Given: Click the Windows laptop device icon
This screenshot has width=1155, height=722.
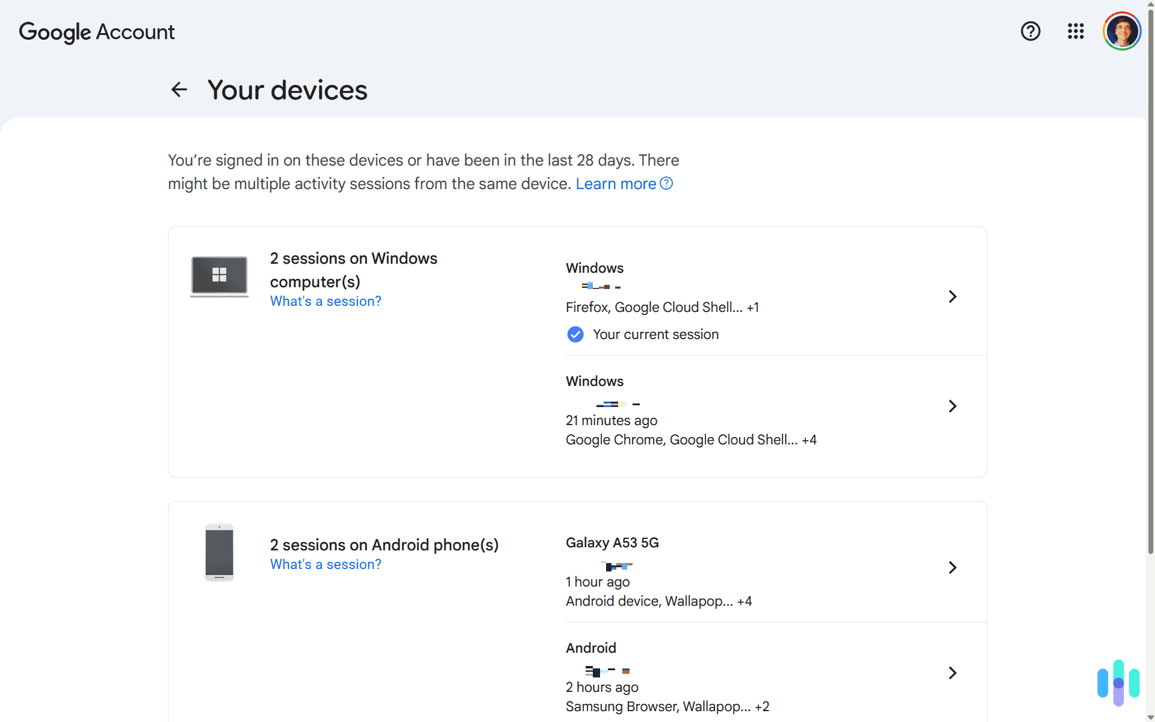Looking at the screenshot, I should coord(219,276).
